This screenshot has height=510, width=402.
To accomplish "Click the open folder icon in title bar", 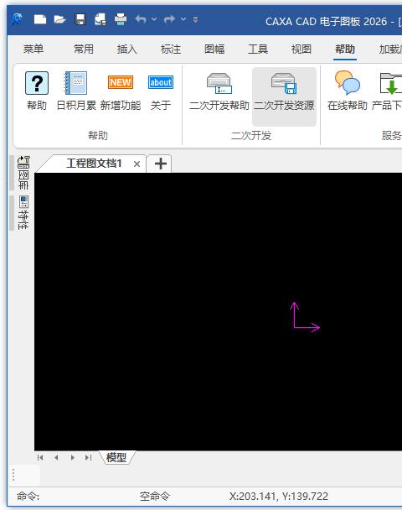I will click(x=59, y=19).
